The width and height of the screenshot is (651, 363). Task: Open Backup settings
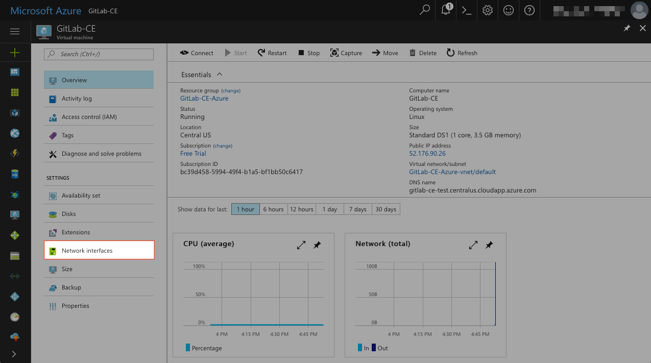(x=99, y=287)
